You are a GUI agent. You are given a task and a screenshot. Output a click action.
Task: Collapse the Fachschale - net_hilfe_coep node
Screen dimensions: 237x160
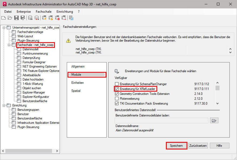click(9, 45)
